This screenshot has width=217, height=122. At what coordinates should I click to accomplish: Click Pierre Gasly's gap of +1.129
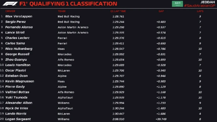(x=161, y=87)
